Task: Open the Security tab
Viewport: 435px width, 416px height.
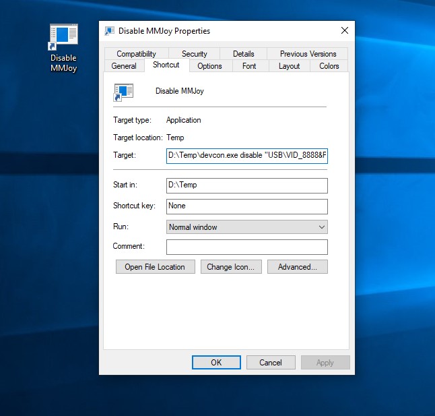Action: [x=194, y=53]
